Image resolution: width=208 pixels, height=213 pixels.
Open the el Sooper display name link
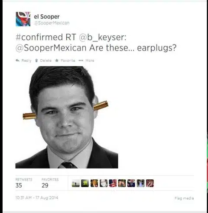[47, 16]
